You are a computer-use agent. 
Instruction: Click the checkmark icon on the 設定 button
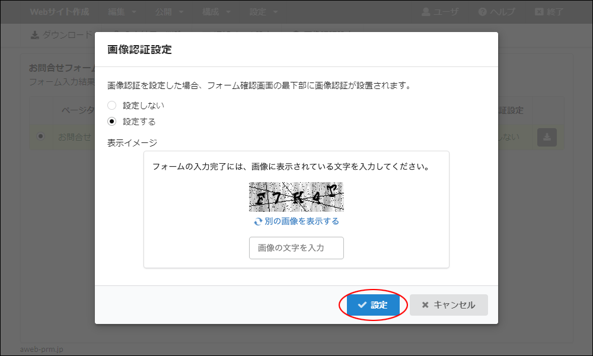pyautogui.click(x=362, y=305)
